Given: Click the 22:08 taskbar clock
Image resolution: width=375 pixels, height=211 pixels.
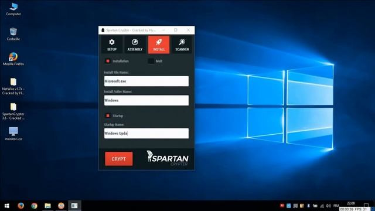Looking at the screenshot, I should click(x=351, y=203).
